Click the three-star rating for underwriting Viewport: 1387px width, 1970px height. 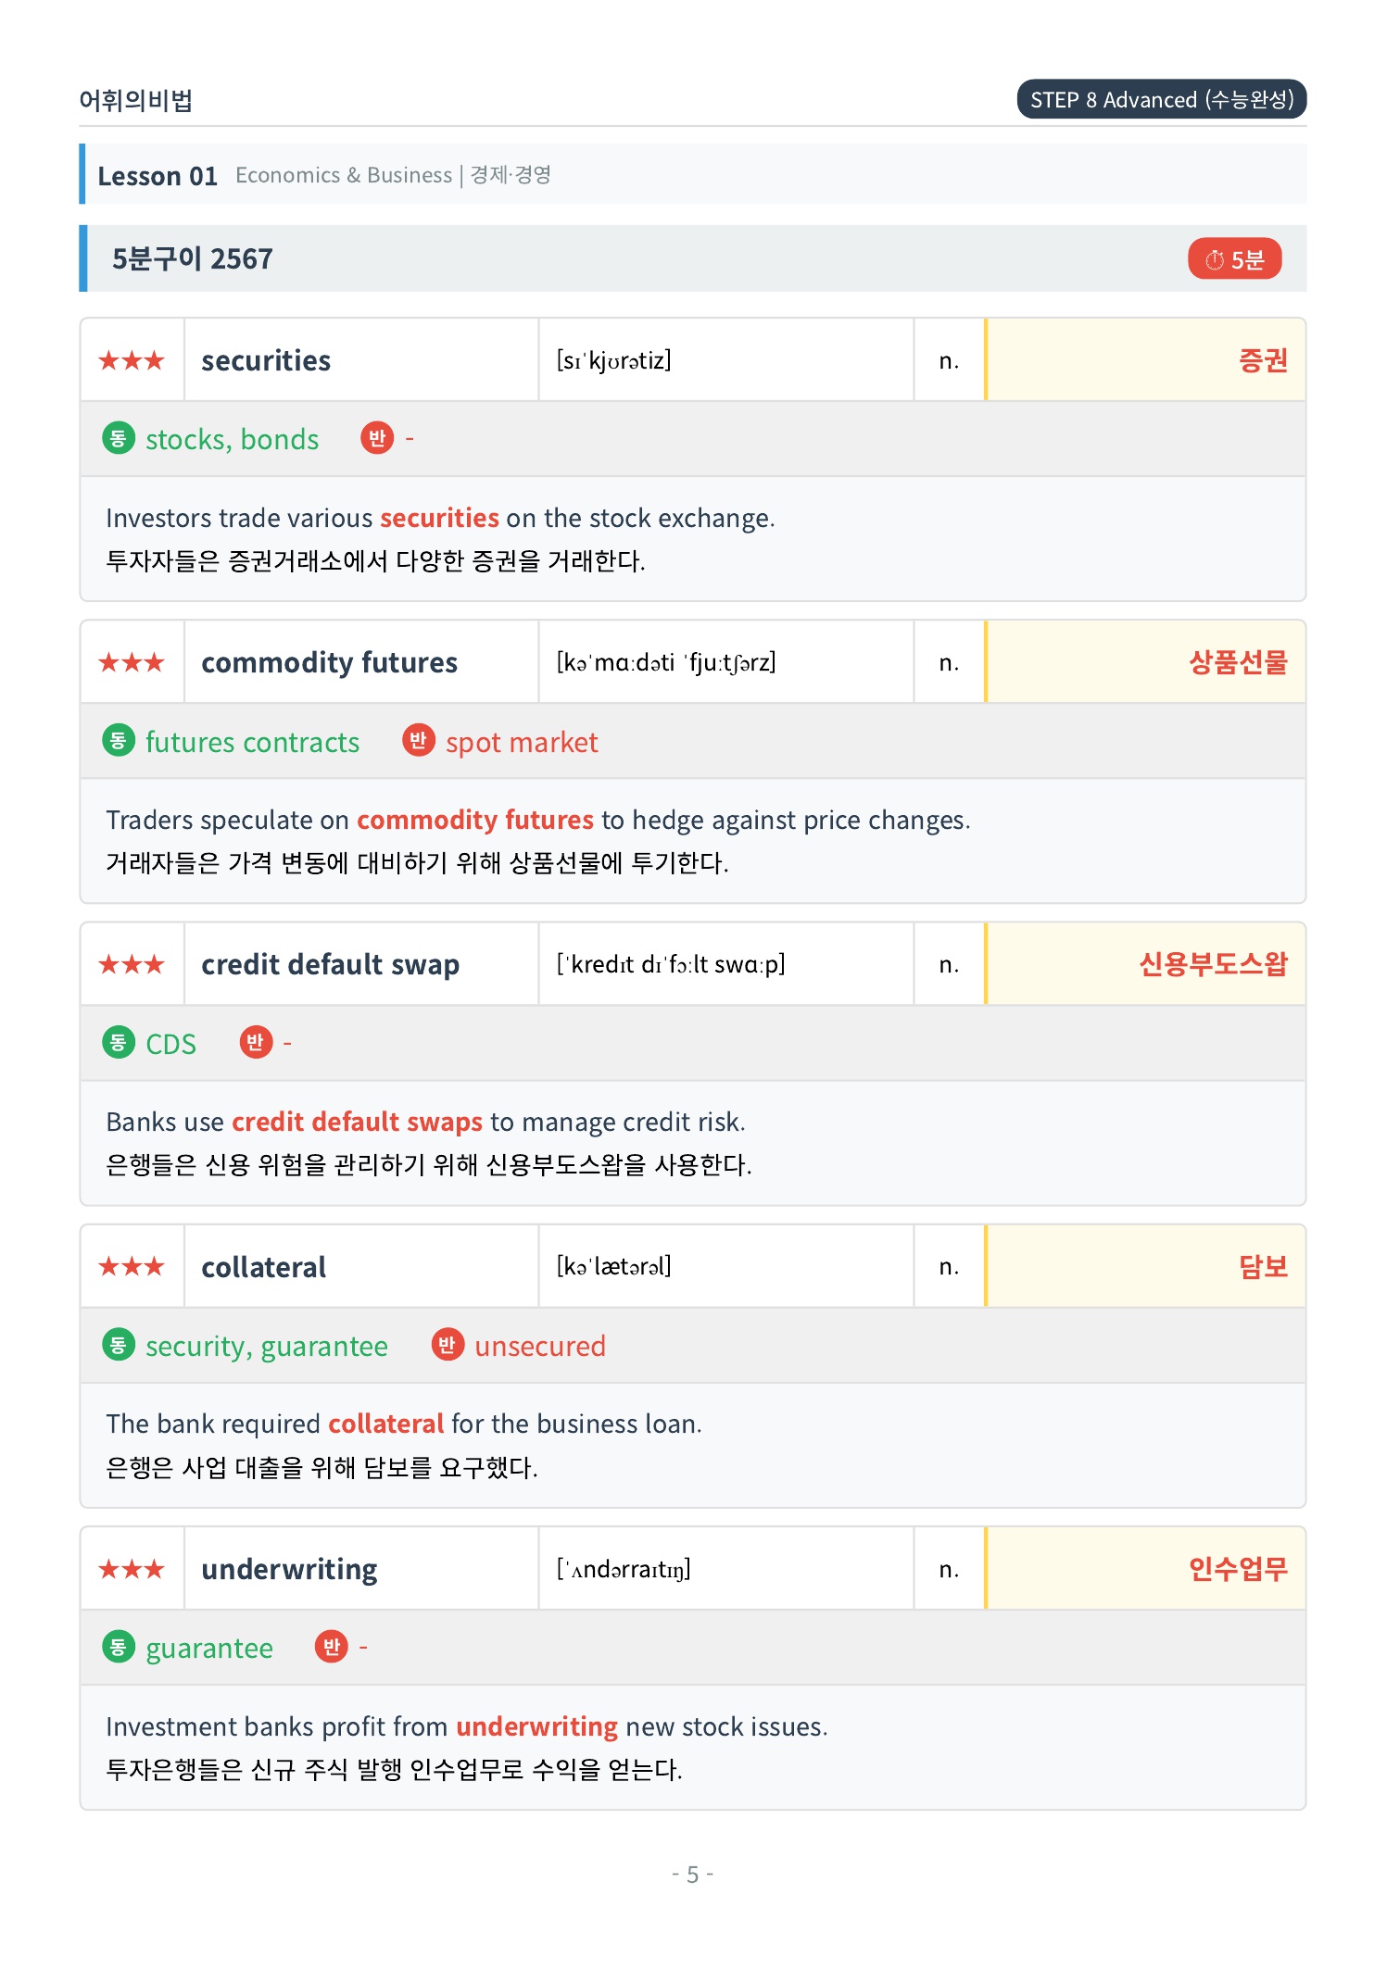coord(132,1569)
